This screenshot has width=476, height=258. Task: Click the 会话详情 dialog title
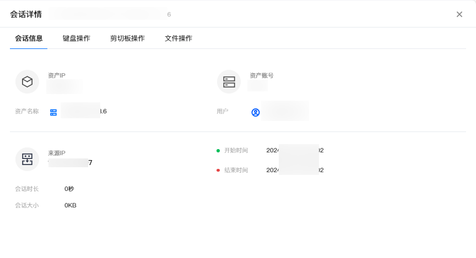[x=26, y=14]
